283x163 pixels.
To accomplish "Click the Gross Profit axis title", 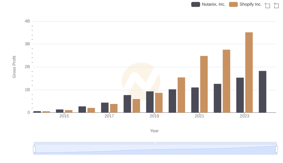I will pyautogui.click(x=14, y=67).
